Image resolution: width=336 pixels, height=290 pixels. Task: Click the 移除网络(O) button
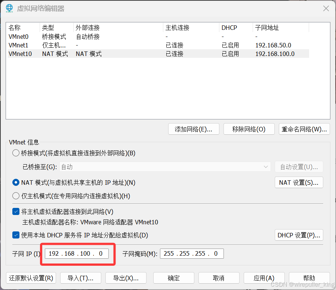249,129
